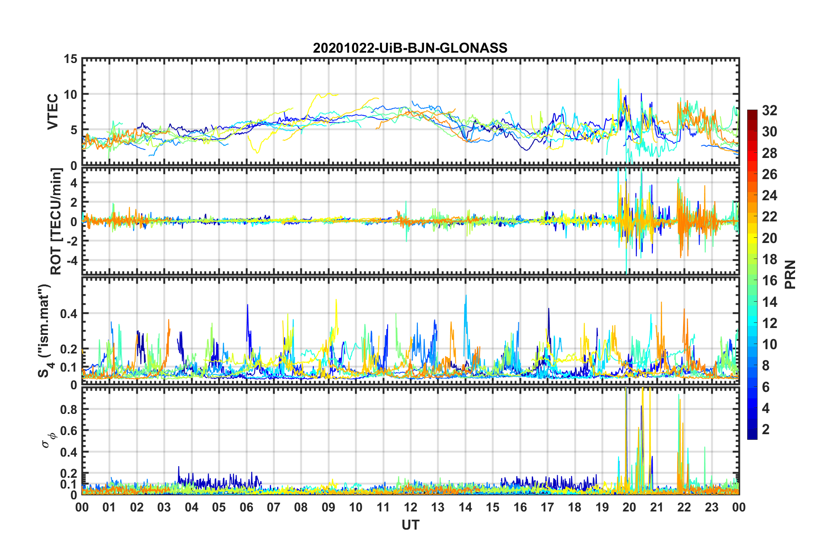
Task: Click the x-axis tick label 20
Action: [629, 507]
